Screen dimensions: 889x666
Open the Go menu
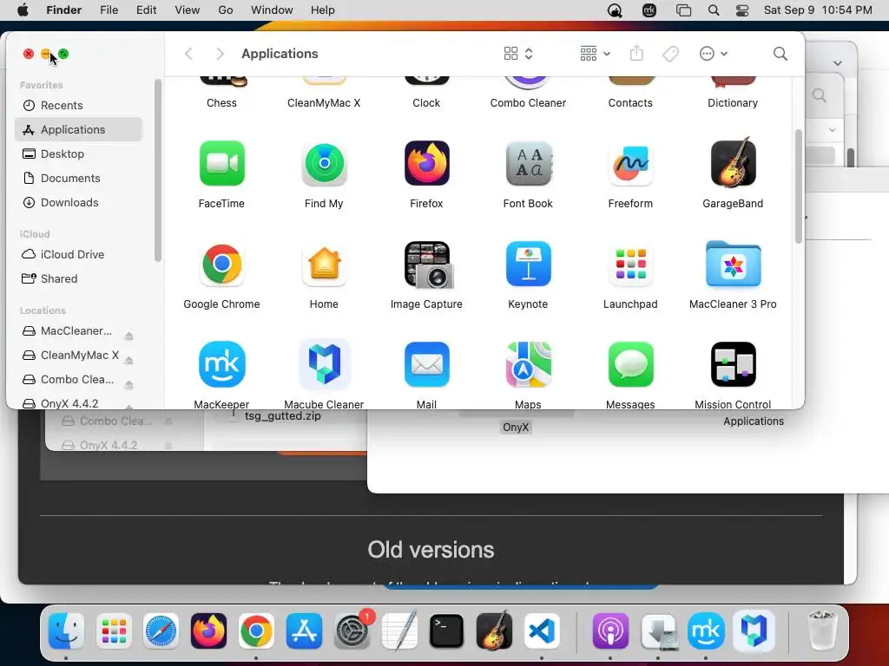226,10
